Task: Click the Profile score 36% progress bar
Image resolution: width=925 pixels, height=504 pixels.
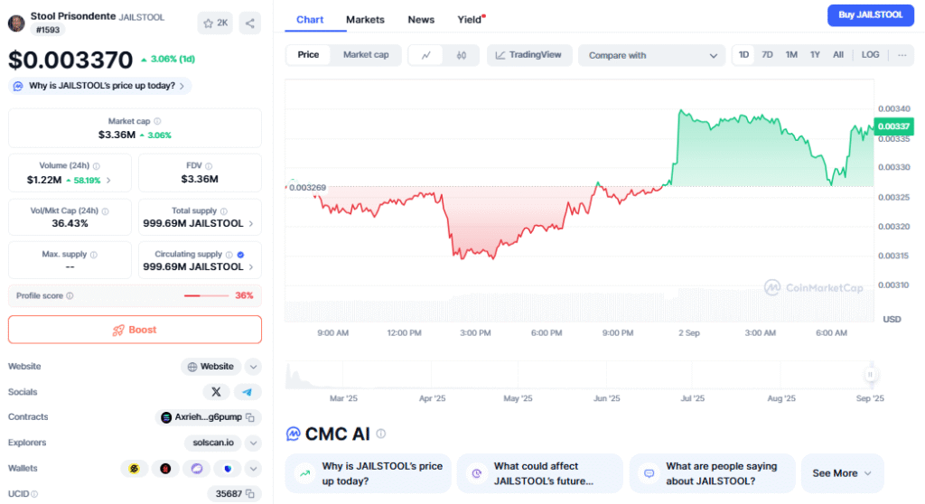Action: (x=206, y=295)
